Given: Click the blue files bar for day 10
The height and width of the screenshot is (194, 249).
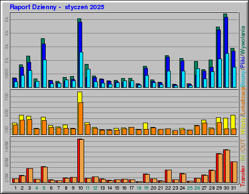Looking at the screenshot, I should coord(80,37).
